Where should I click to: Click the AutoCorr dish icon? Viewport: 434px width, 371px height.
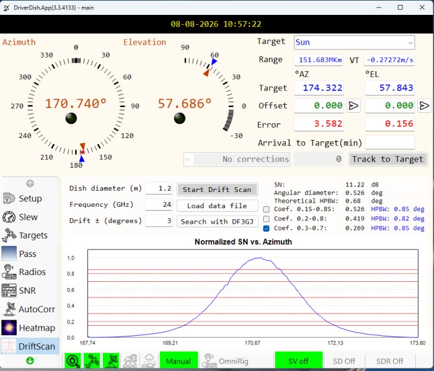click(x=9, y=309)
